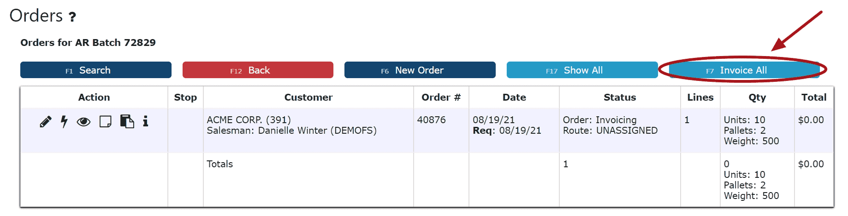Click the Qty column header
The width and height of the screenshot is (848, 216).
pyautogui.click(x=757, y=97)
